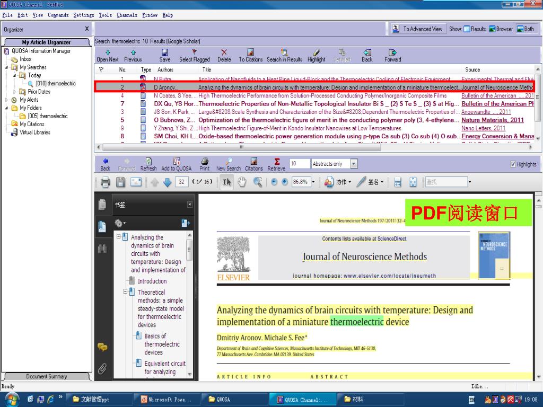
Task: Click the PDF page number field
Action: coord(182,182)
